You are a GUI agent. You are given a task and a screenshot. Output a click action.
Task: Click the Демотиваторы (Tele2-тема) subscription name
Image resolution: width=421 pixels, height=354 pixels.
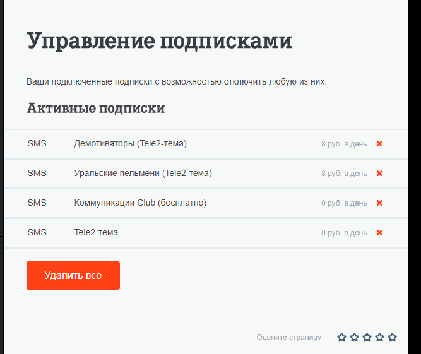[x=130, y=143]
